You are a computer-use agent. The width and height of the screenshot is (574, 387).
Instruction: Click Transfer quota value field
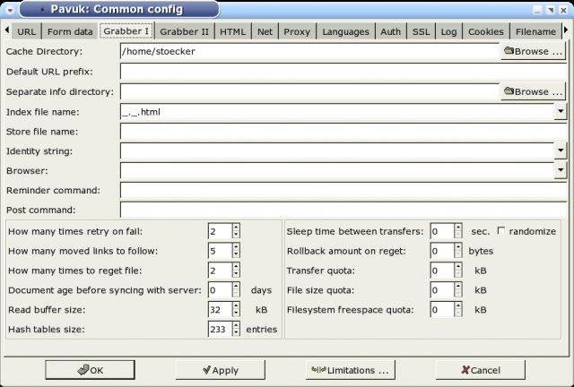pyautogui.click(x=442, y=271)
